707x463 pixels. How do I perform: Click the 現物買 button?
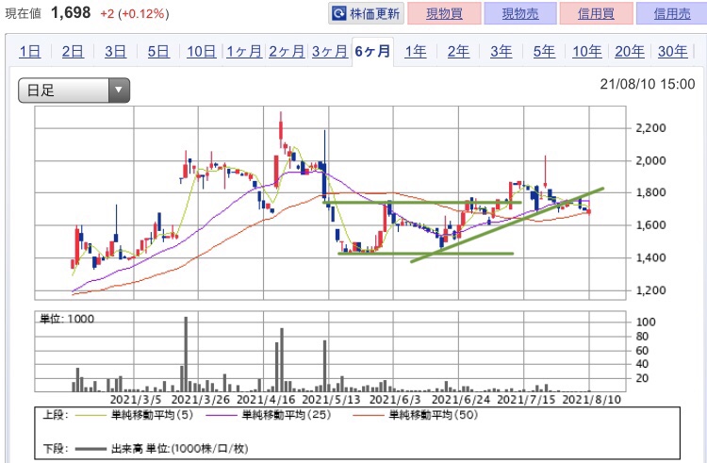[x=444, y=13]
